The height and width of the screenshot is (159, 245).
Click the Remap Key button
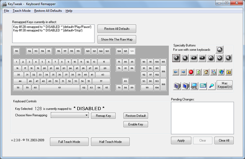tap(103, 116)
